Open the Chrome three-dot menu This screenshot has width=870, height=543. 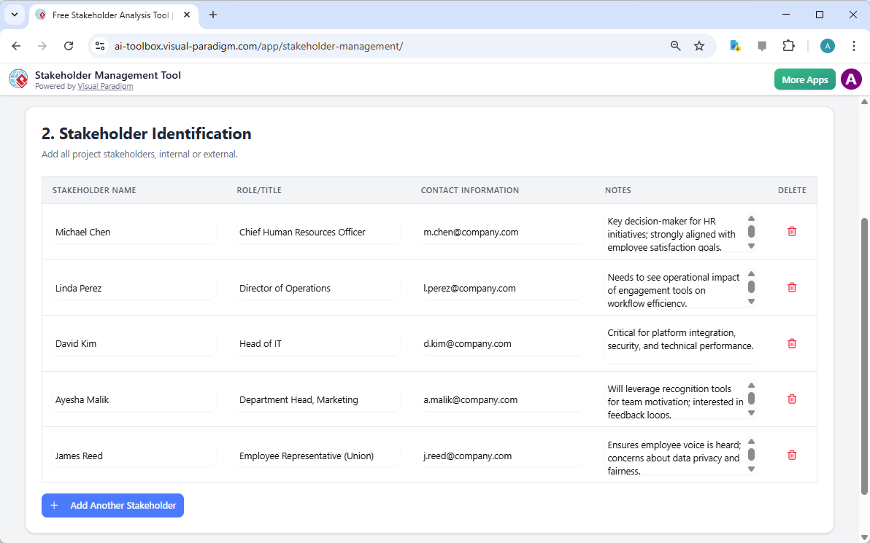coord(854,45)
